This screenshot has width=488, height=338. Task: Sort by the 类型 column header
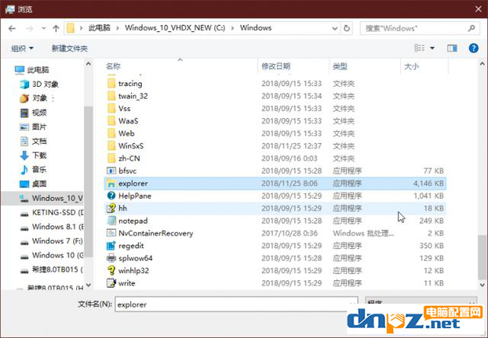click(x=340, y=66)
